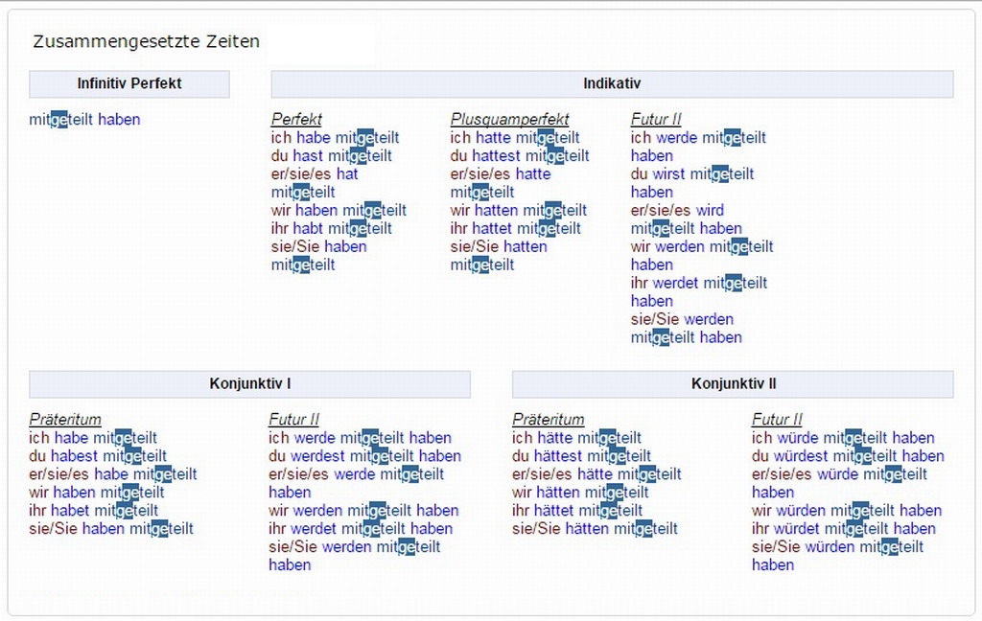Click Präteritum heading under Konjunktiv I
This screenshot has width=982, height=621.
tap(65, 420)
